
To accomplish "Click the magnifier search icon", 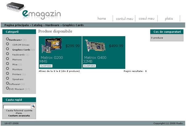I will click(x=33, y=106).
